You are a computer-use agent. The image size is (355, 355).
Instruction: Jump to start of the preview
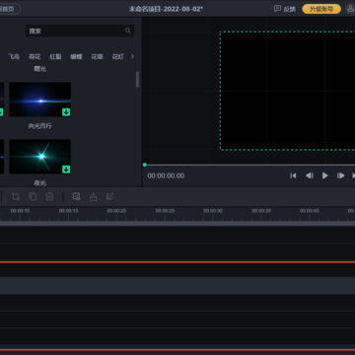pos(293,176)
